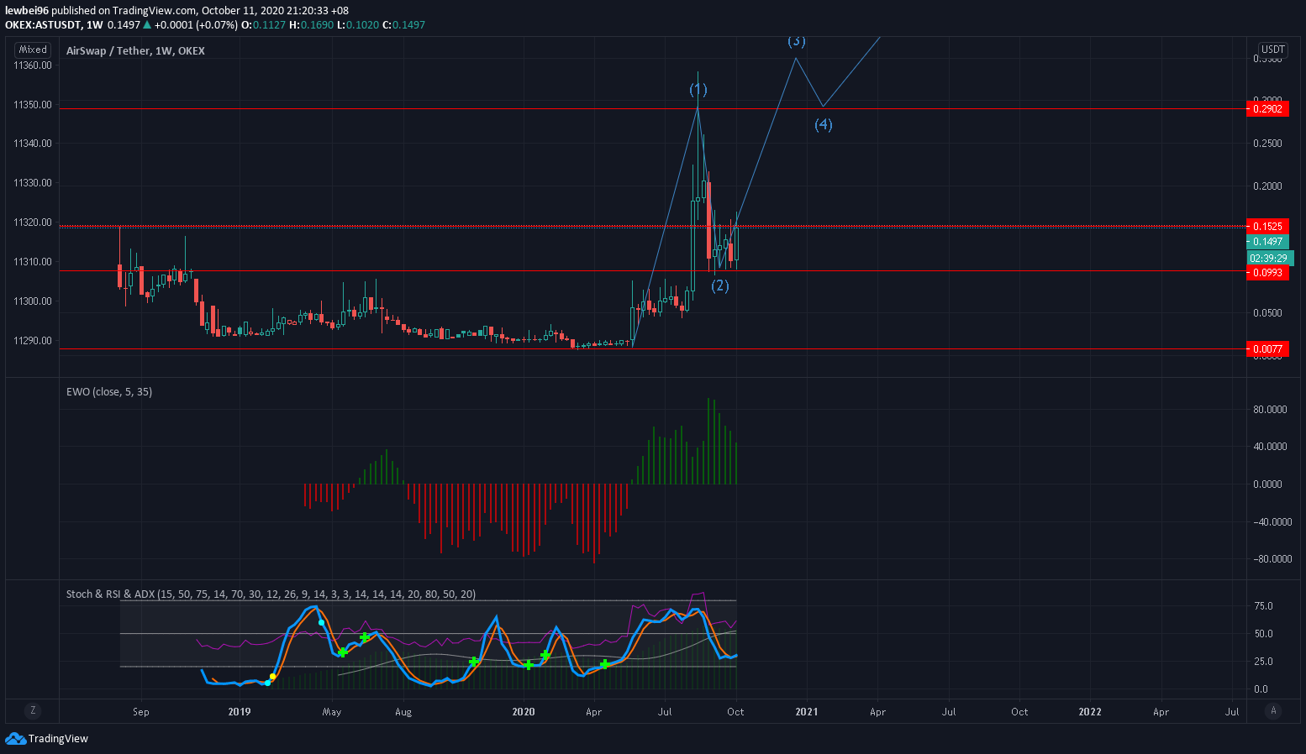The width and height of the screenshot is (1306, 754).
Task: Click the A auto-scale button at bottom right
Action: [x=1273, y=710]
